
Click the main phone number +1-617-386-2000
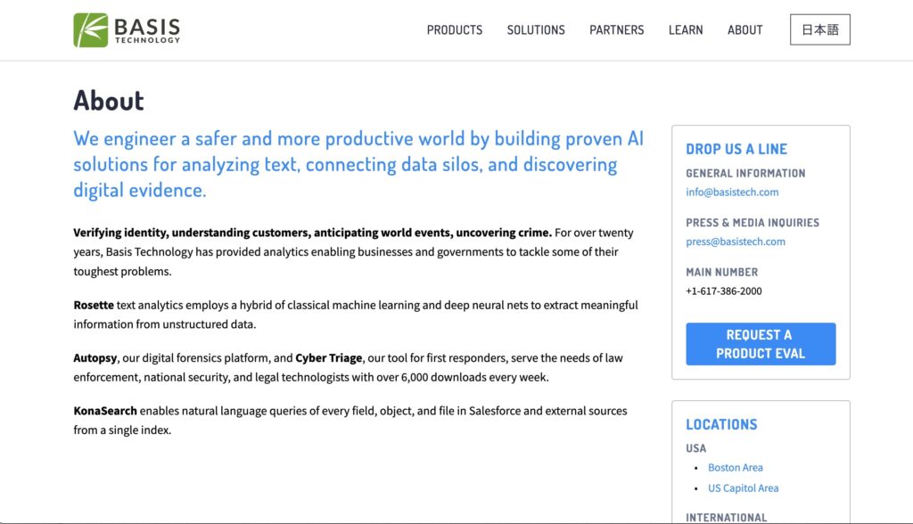(723, 291)
